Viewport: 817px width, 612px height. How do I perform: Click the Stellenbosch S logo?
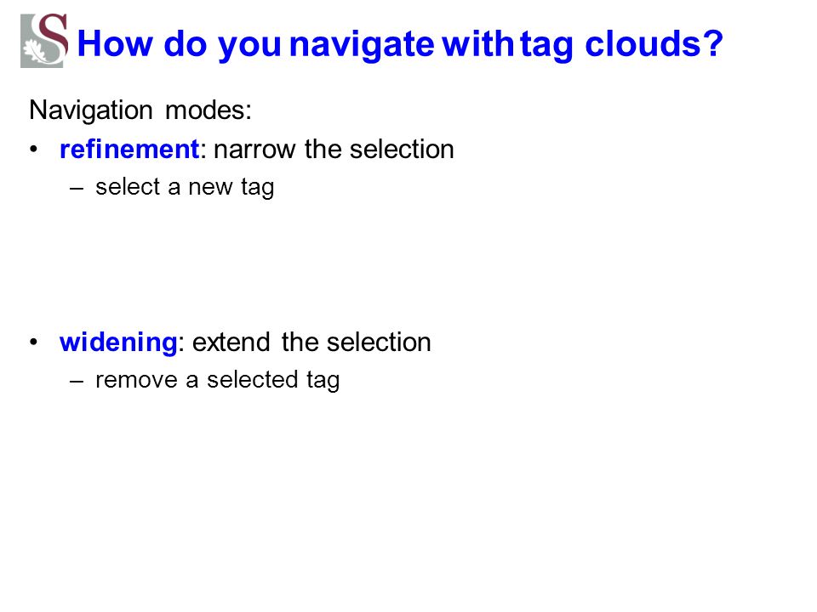click(44, 41)
